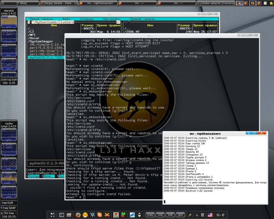The height and width of the screenshot is (219, 274).
Task: Switch to the first desktop in pager
Action: [239, 3]
